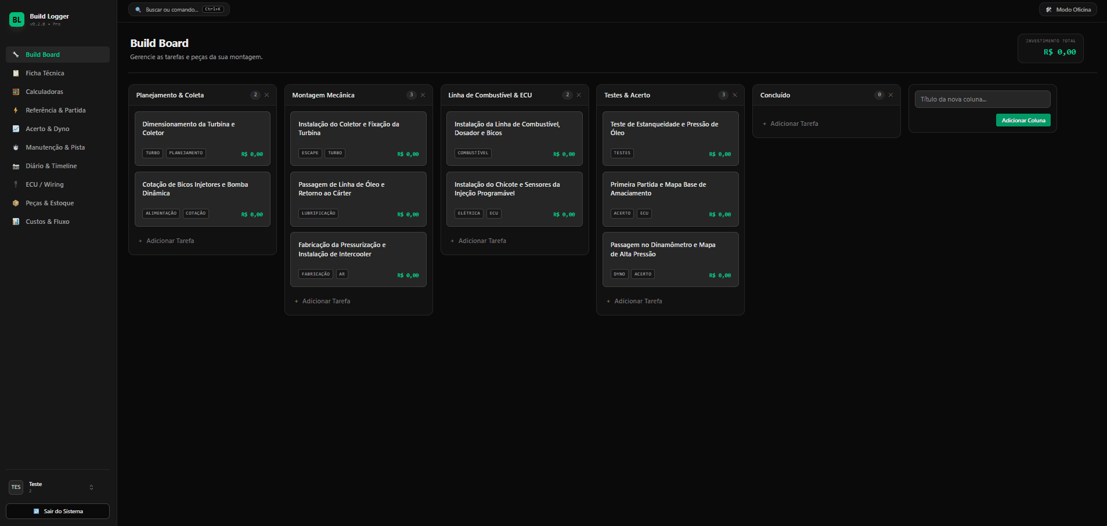The height and width of the screenshot is (526, 1107).
Task: Click the COMBUSTÍVEL tag on fuel line card
Action: [473, 153]
